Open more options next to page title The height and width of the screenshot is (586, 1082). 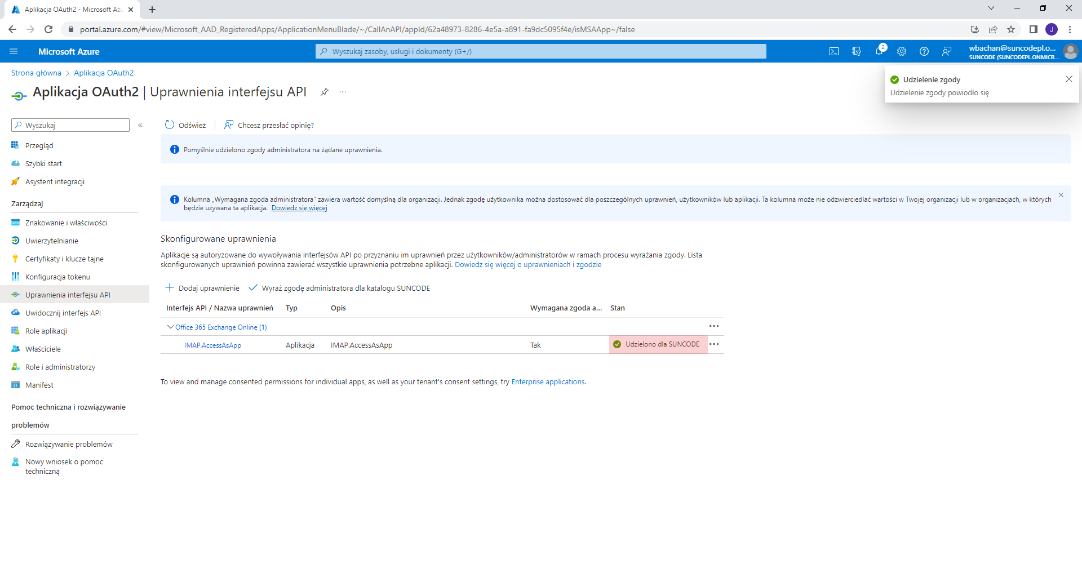click(343, 92)
